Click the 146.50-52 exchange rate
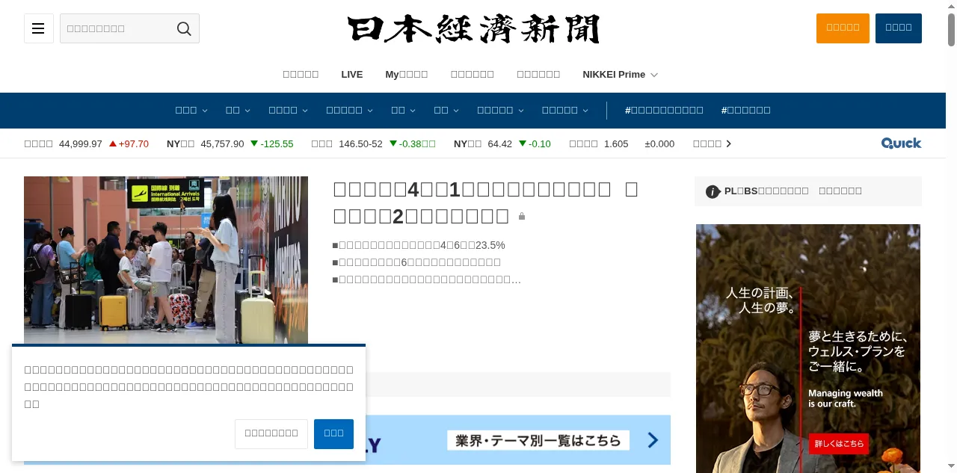The image size is (957, 473). [x=360, y=144]
